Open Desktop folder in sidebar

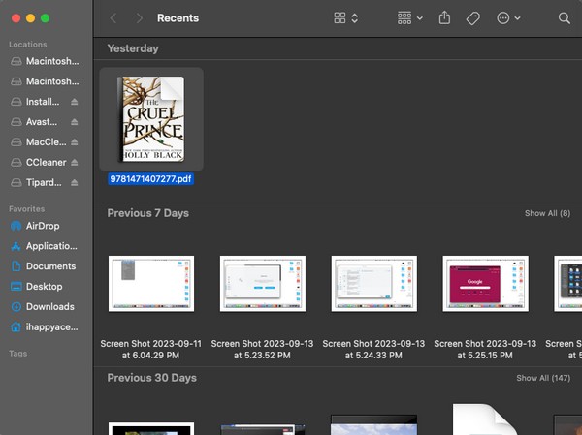point(37,287)
